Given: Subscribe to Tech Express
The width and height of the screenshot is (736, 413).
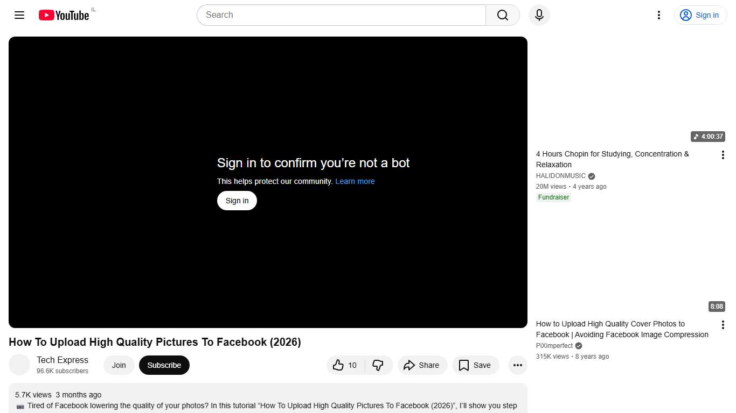Looking at the screenshot, I should click(164, 365).
